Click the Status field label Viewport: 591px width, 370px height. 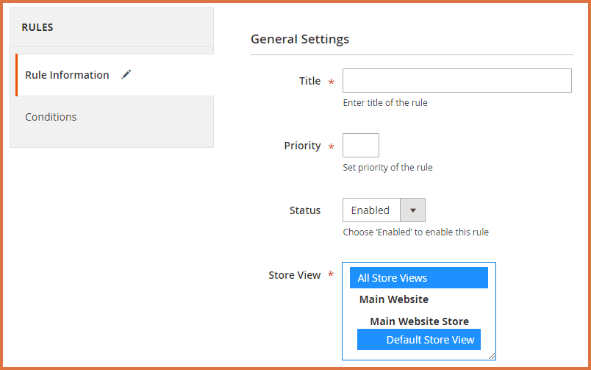(305, 210)
